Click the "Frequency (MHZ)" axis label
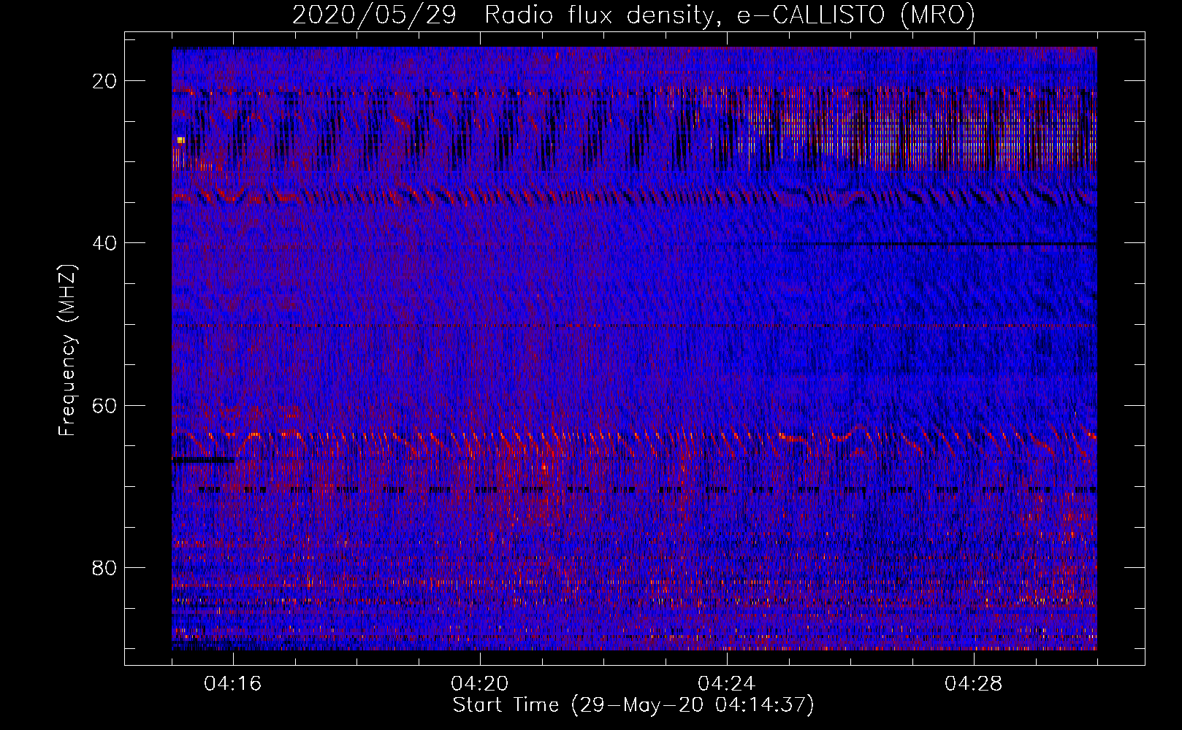This screenshot has height=730, width=1182. 67,350
